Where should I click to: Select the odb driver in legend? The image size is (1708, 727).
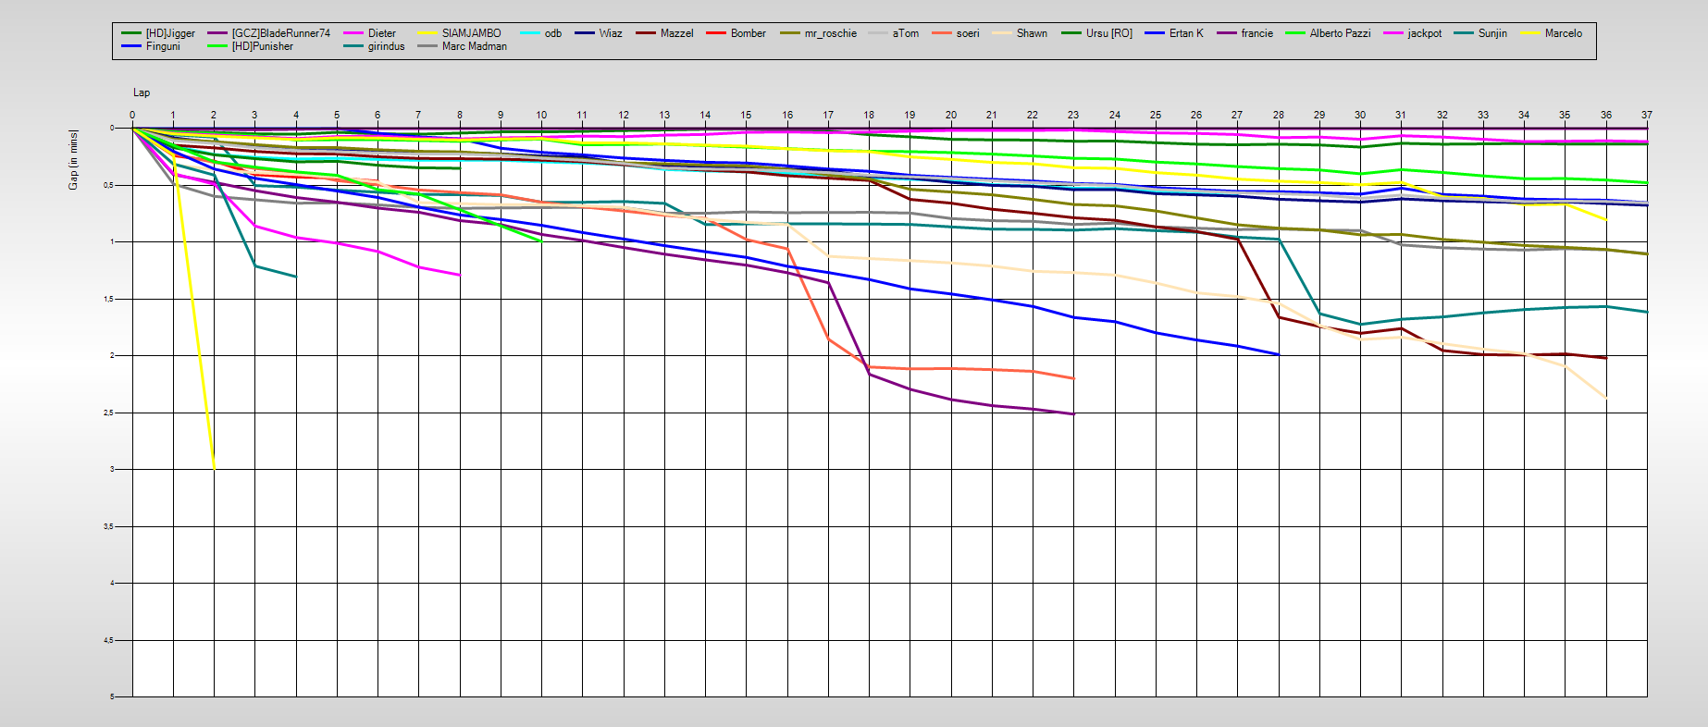(x=552, y=33)
